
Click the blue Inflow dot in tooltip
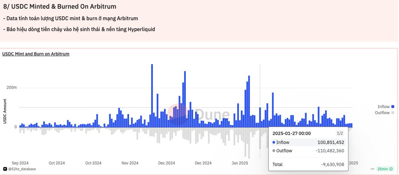[274, 142]
